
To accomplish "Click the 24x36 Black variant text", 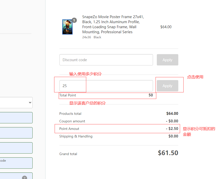I will (92, 37).
